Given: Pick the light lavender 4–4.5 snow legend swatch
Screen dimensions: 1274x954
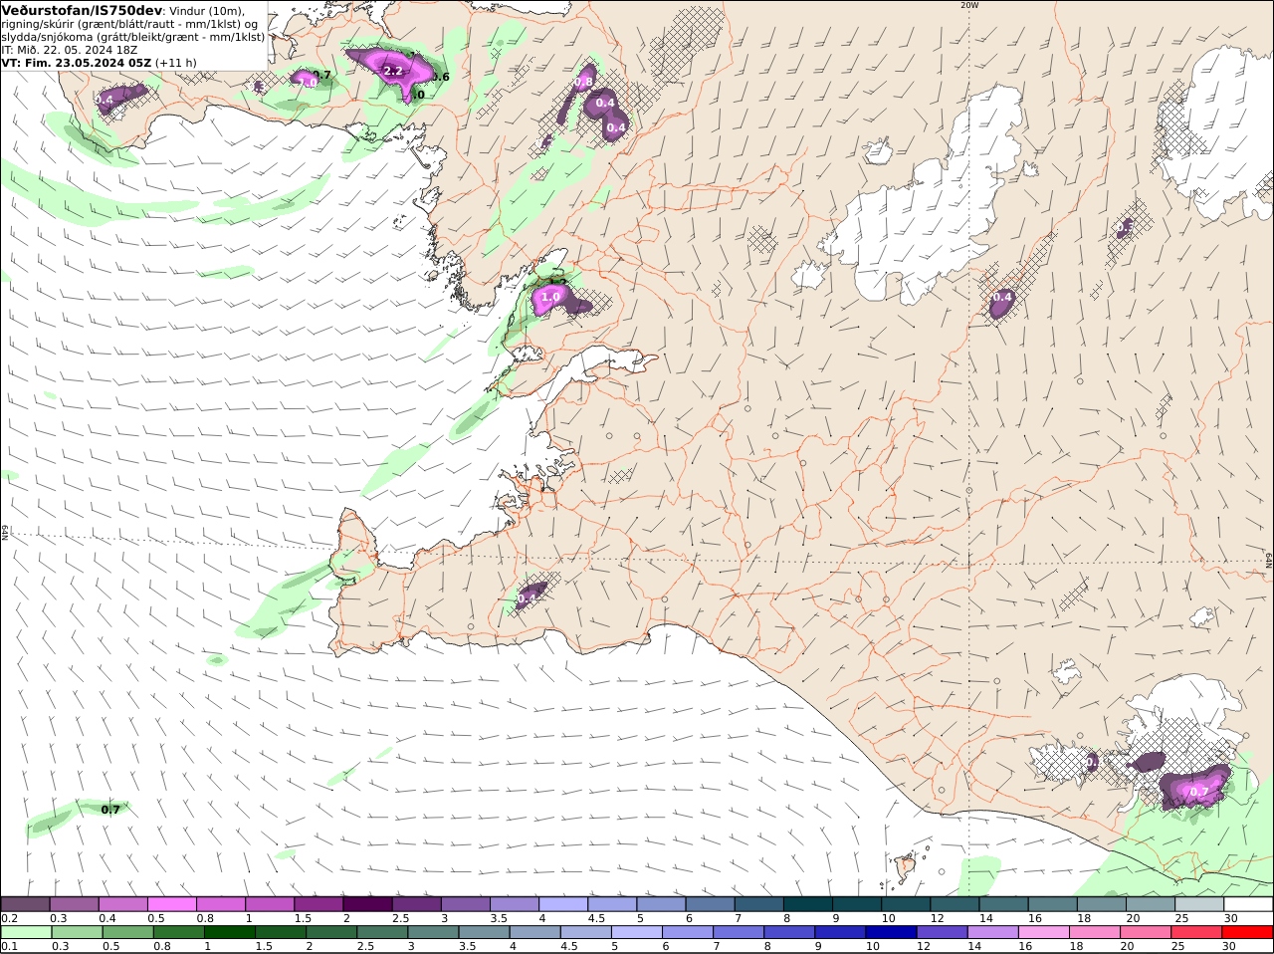Looking at the screenshot, I should click(563, 904).
